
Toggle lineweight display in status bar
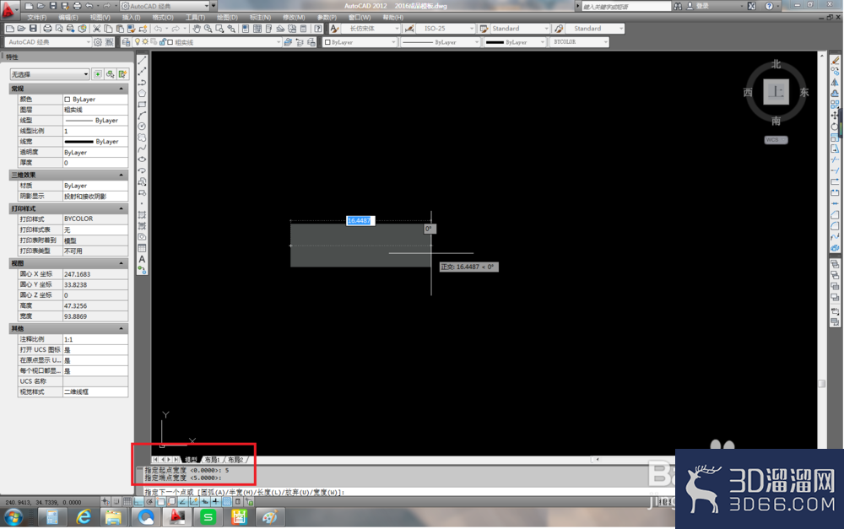tap(215, 501)
